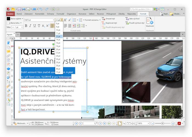This screenshot has width=192, height=137.
Task: Click the single page layout icon
Action: (120, 123)
